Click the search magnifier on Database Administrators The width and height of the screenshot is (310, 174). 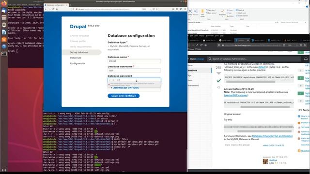[x=210, y=59]
